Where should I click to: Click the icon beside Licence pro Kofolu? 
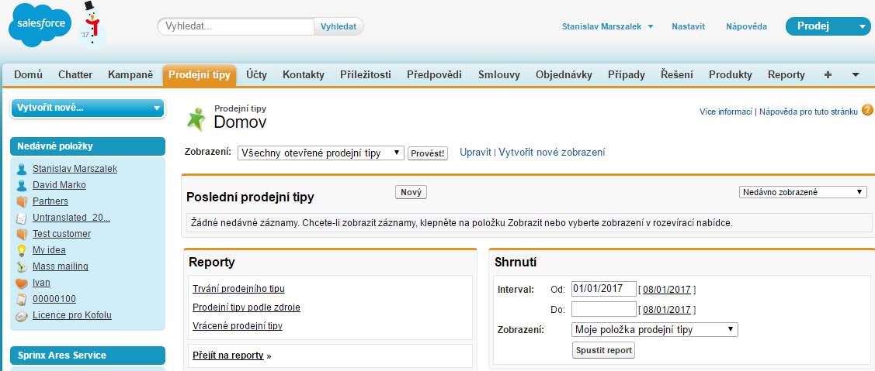click(x=22, y=315)
